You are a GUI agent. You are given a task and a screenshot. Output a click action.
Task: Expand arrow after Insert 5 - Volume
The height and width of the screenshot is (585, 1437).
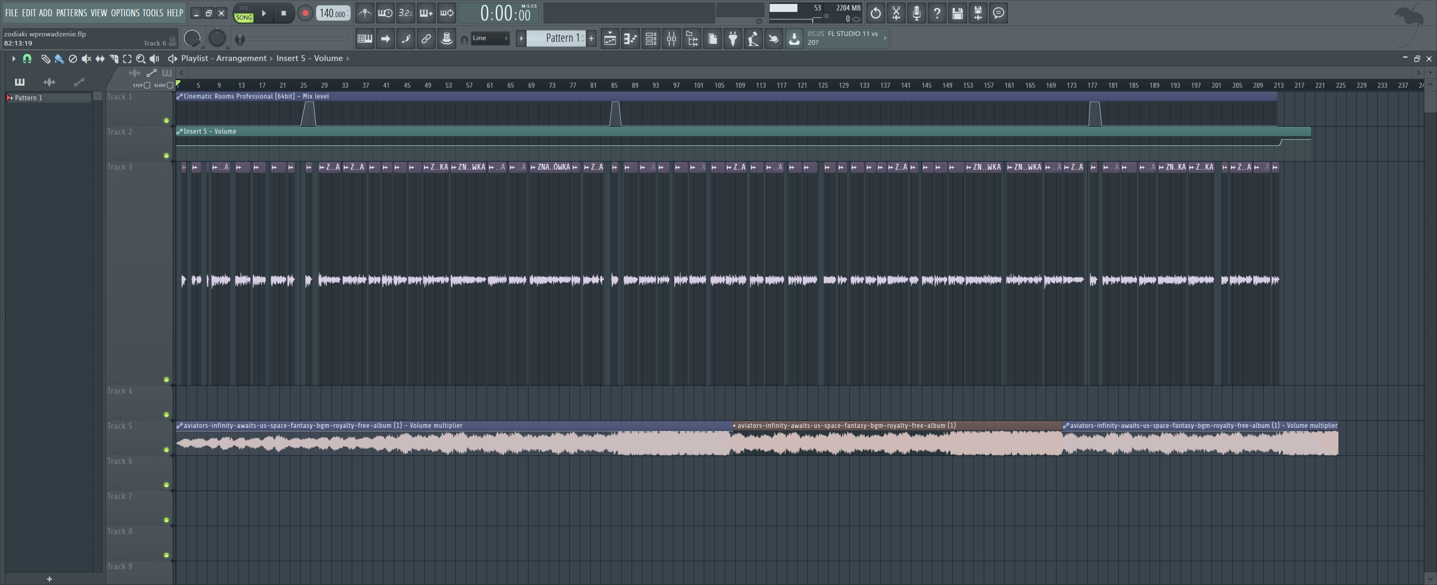(x=348, y=58)
